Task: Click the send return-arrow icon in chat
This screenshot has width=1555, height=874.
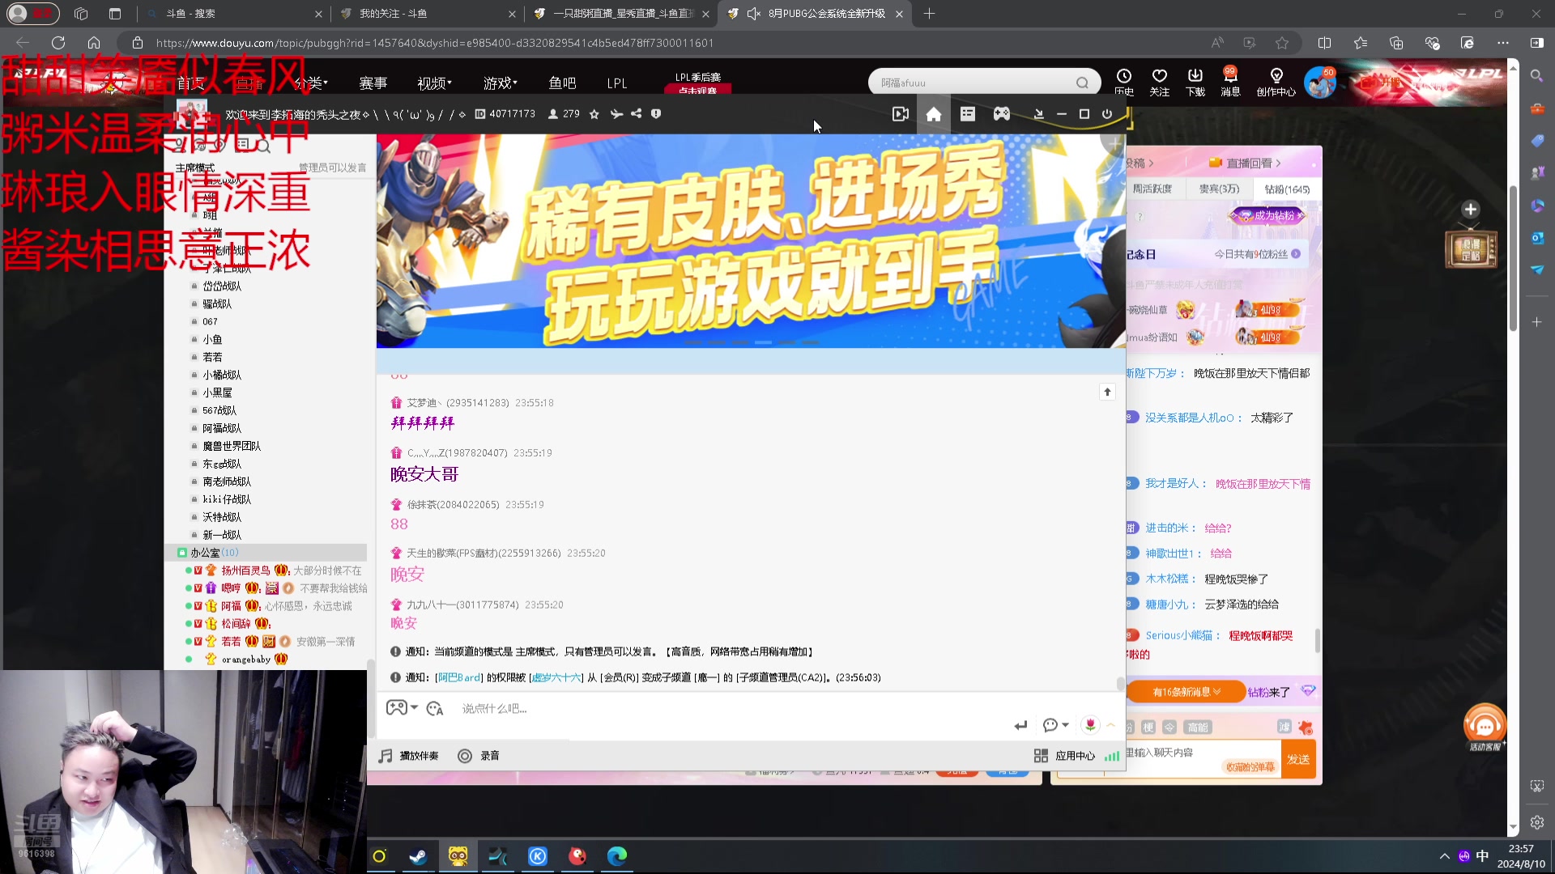Action: tap(1020, 726)
